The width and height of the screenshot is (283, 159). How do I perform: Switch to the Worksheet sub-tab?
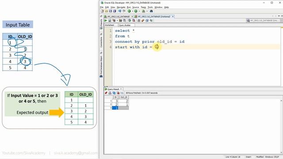point(110,25)
